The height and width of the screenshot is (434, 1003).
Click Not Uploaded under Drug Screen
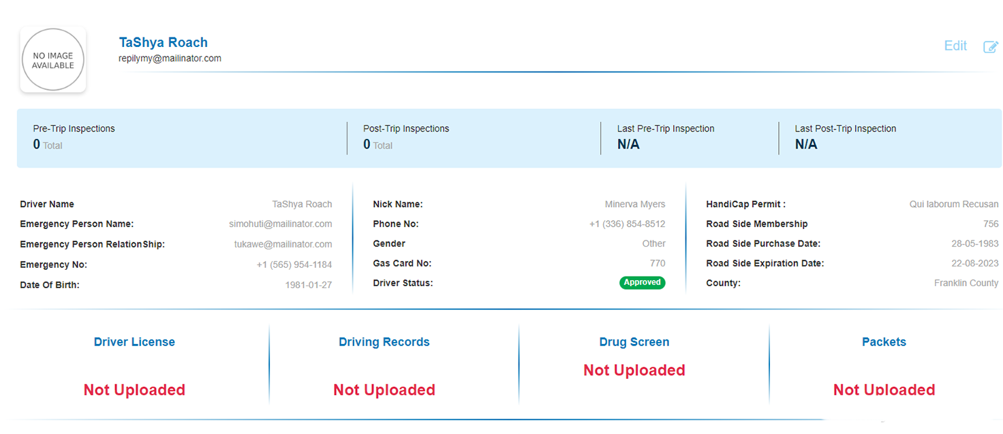pos(634,370)
